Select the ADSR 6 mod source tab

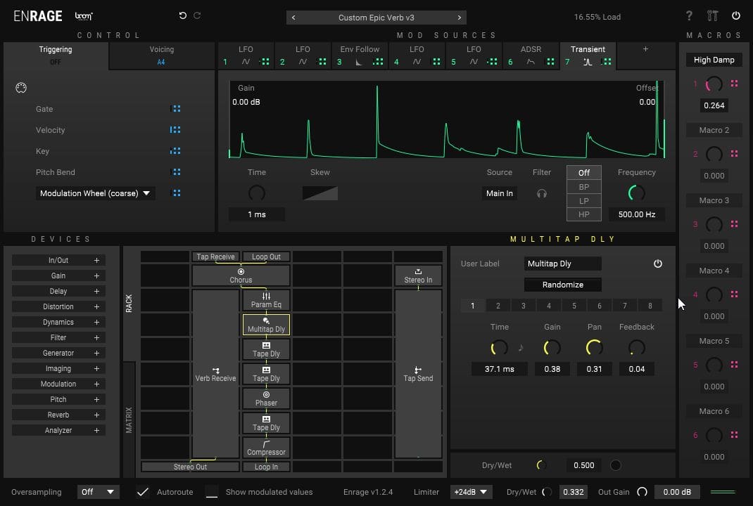pyautogui.click(x=531, y=55)
